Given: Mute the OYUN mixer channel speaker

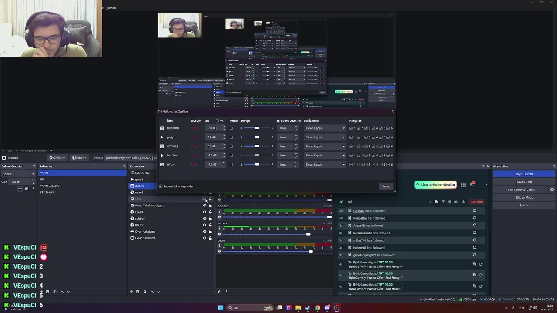Looking at the screenshot, I should click(220, 251).
